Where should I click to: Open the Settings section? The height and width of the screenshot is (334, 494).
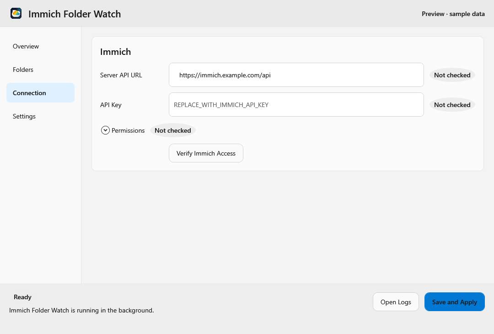pyautogui.click(x=40, y=116)
